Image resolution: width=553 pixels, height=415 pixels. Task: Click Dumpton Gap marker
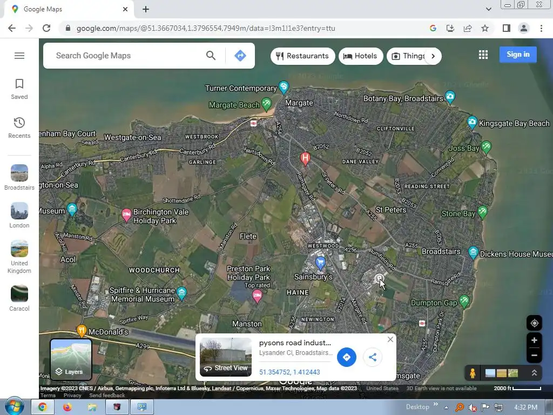point(464,301)
